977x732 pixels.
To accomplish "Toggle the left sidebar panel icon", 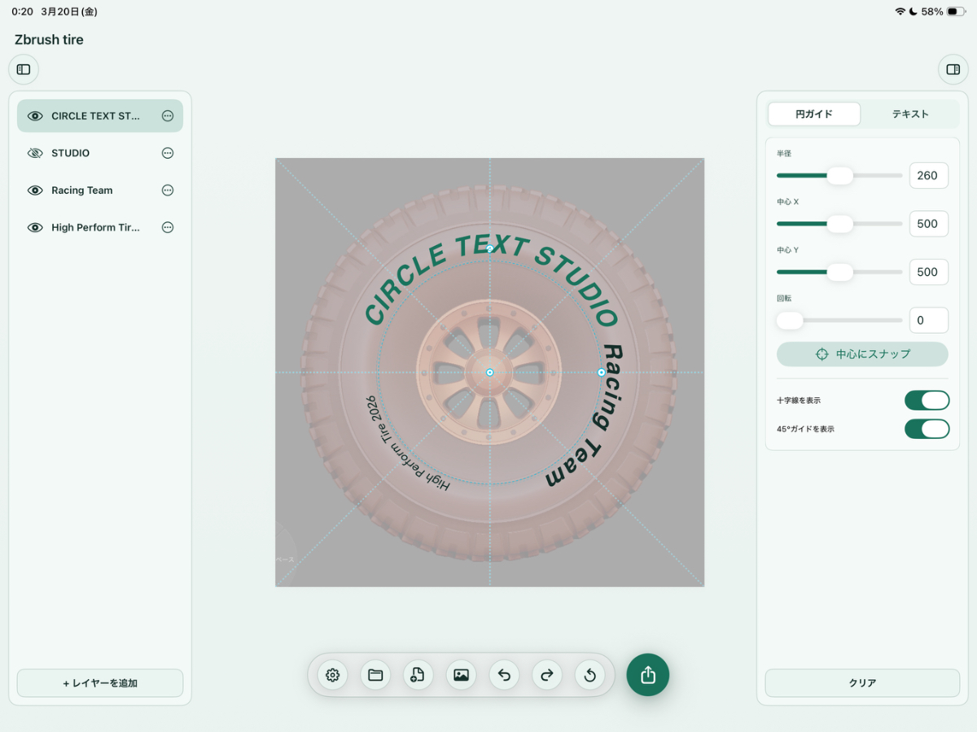I will click(x=24, y=70).
